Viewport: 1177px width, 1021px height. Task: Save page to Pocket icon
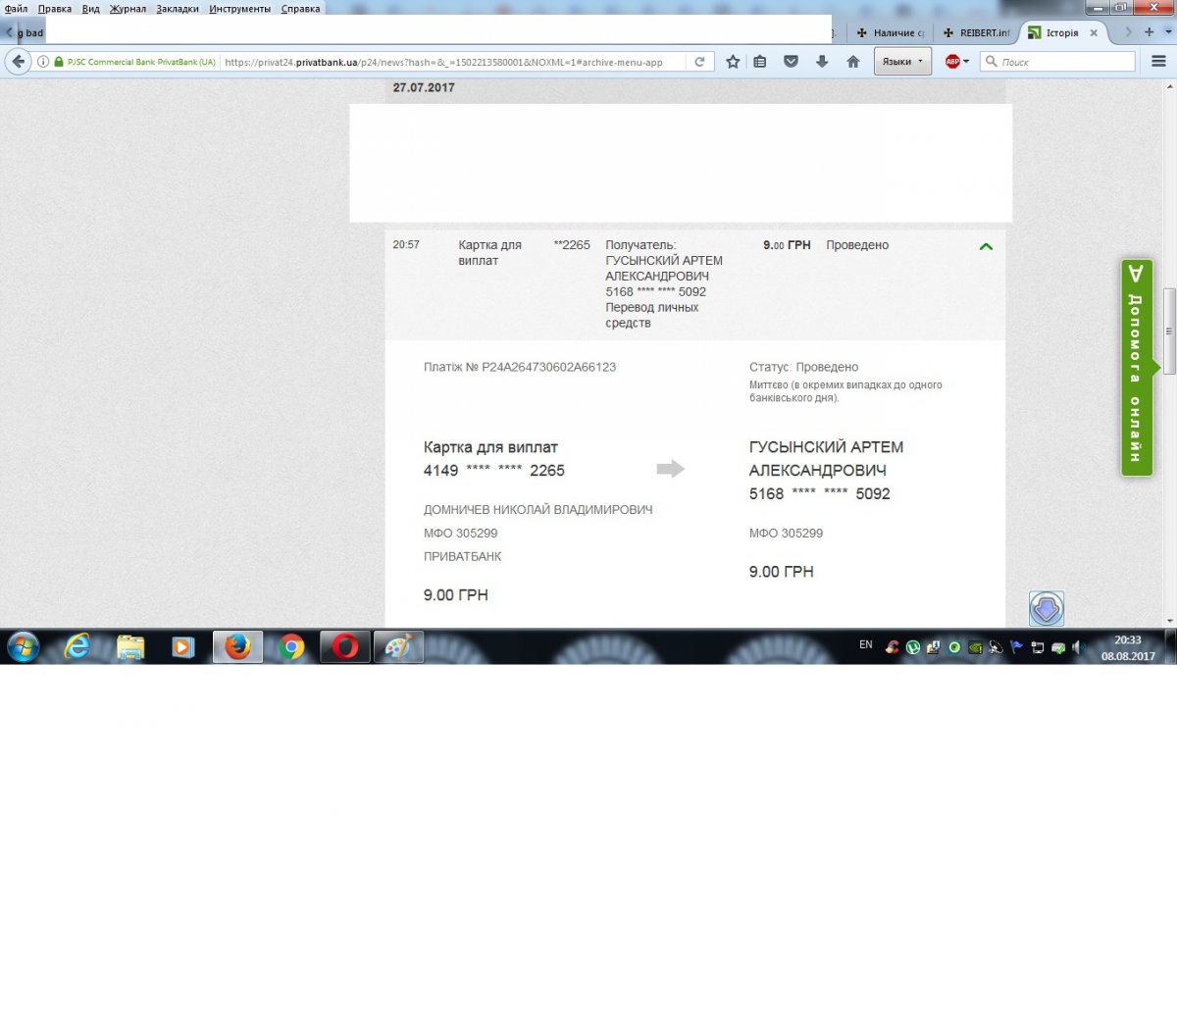tap(791, 62)
